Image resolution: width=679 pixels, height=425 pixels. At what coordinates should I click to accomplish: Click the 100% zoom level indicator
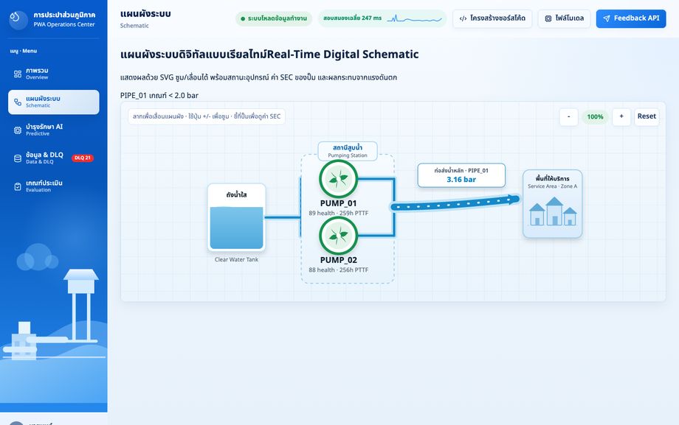[x=595, y=116]
